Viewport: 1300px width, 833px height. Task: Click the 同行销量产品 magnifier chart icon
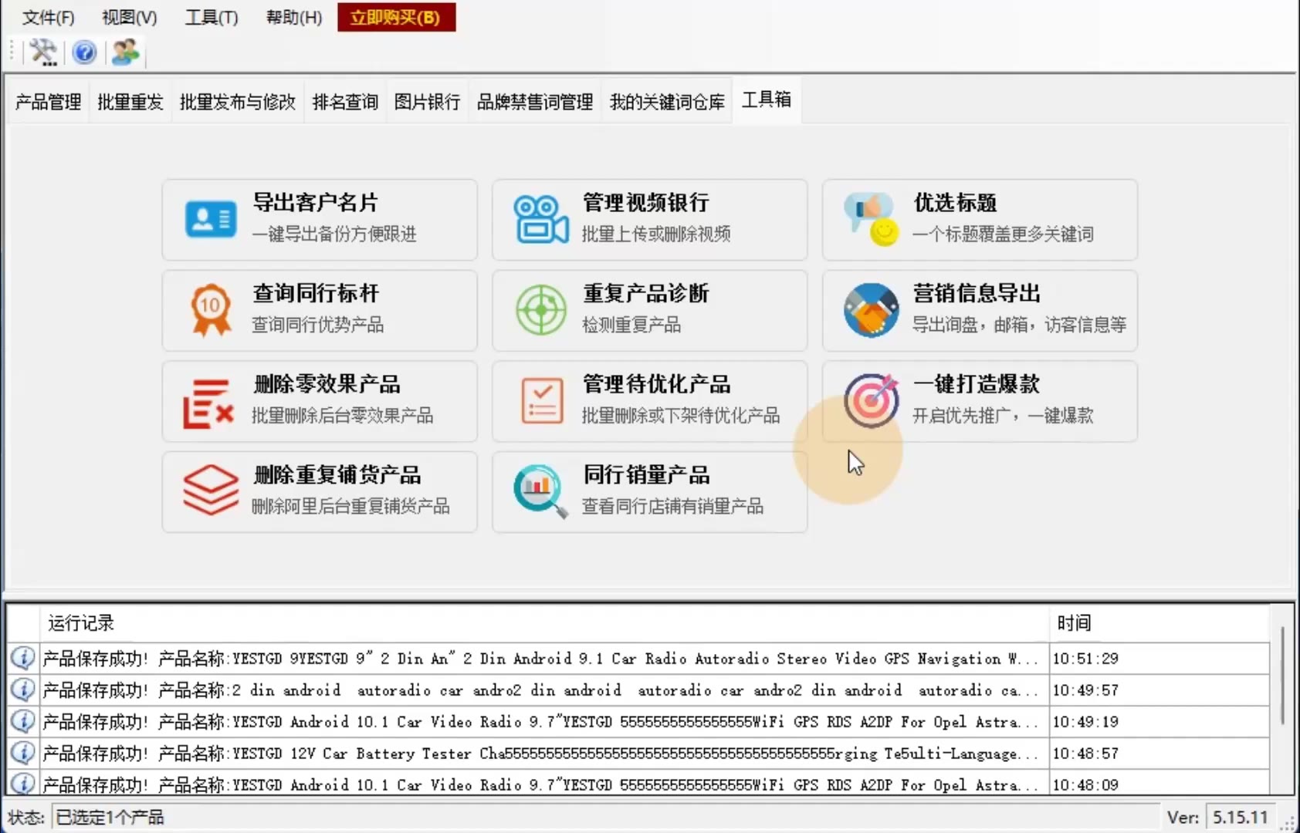pyautogui.click(x=540, y=491)
